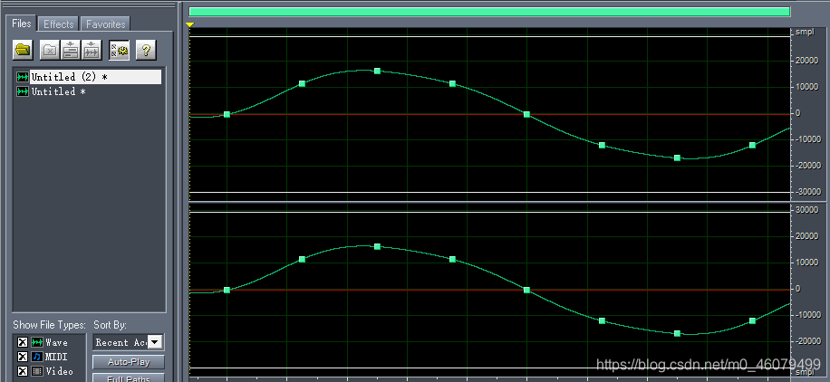Uncheck the Wave file type checkbox
The image size is (830, 382).
coord(23,342)
